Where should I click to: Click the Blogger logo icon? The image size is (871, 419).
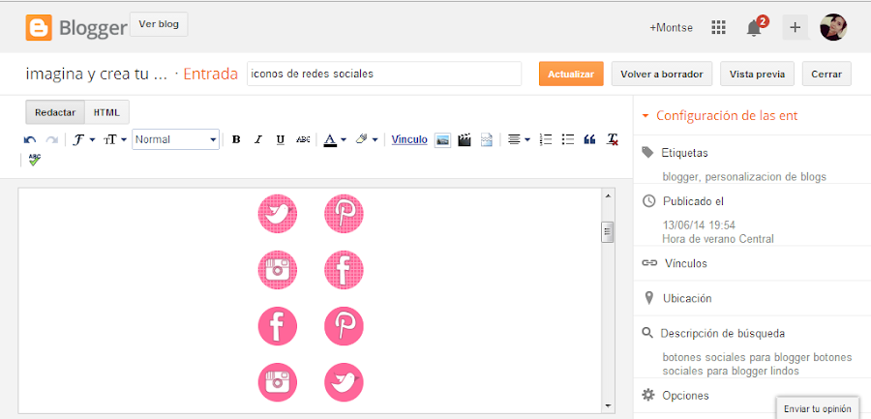39,28
